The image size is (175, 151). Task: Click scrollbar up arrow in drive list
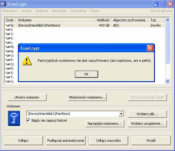click(x=167, y=20)
